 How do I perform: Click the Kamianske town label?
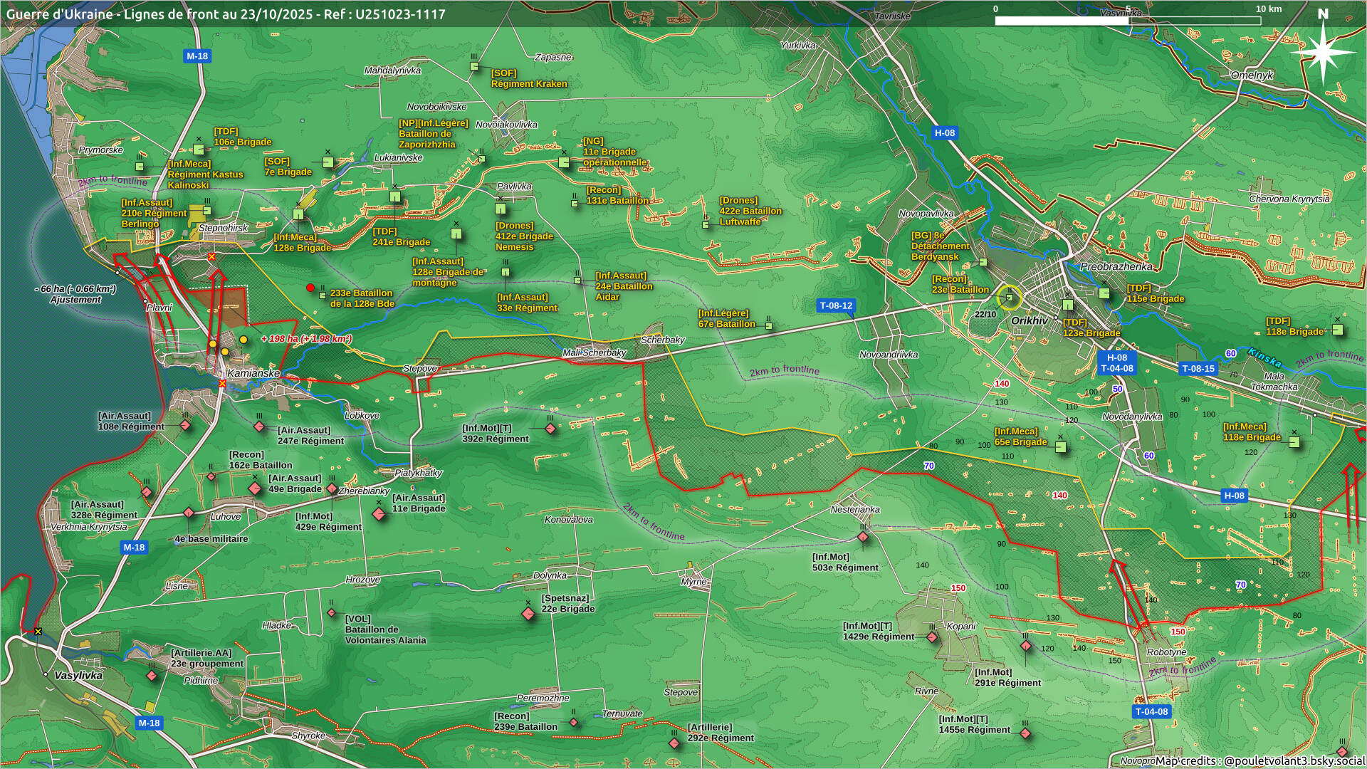253,373
